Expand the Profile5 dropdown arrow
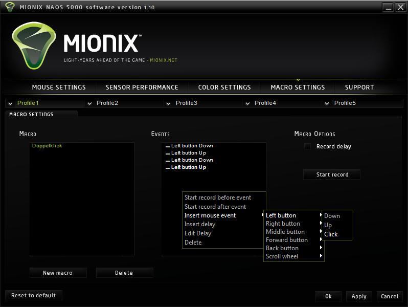The width and height of the screenshot is (408, 307). tap(327, 103)
